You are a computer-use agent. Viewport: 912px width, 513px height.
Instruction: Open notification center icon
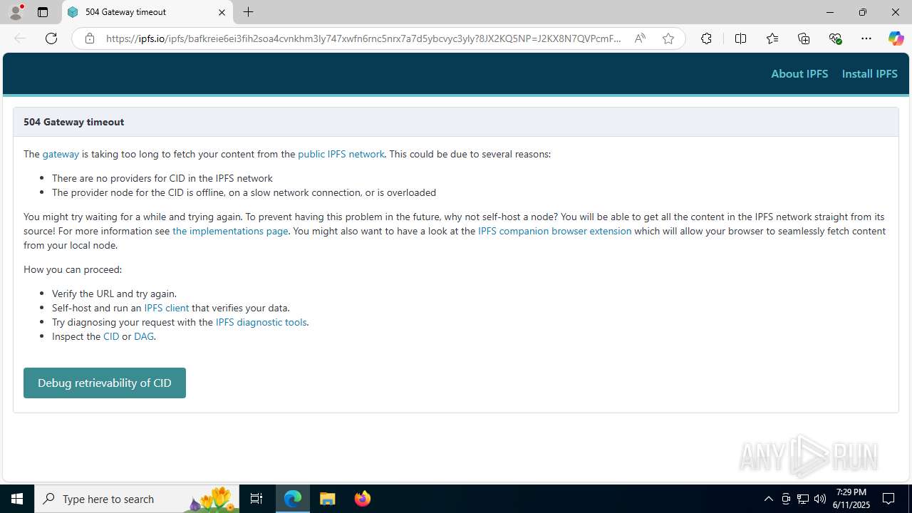point(888,499)
